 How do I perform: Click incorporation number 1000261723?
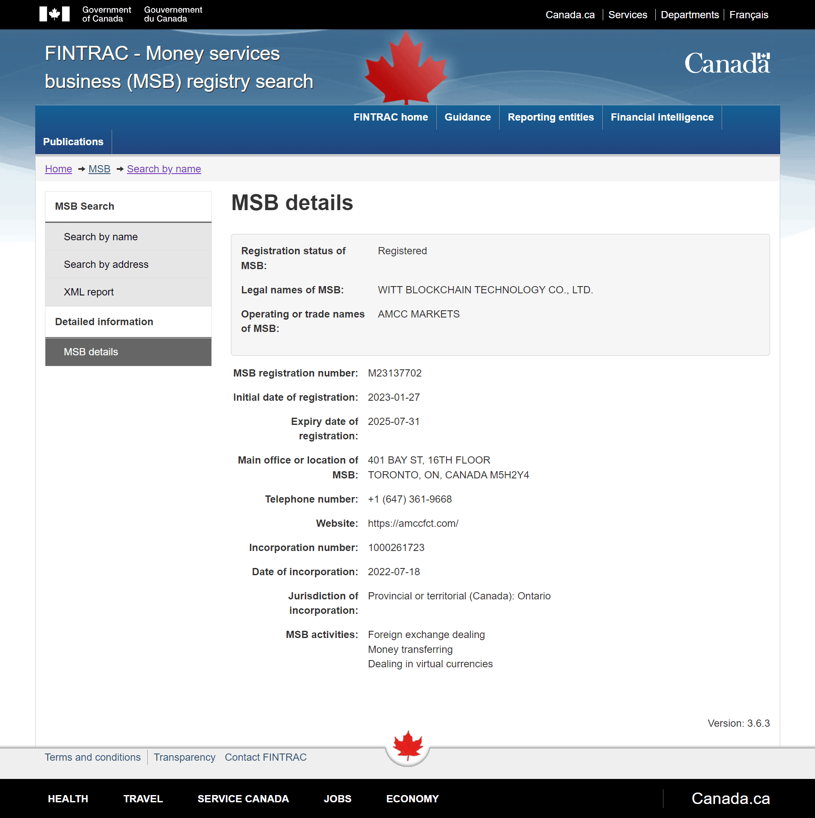pos(396,548)
